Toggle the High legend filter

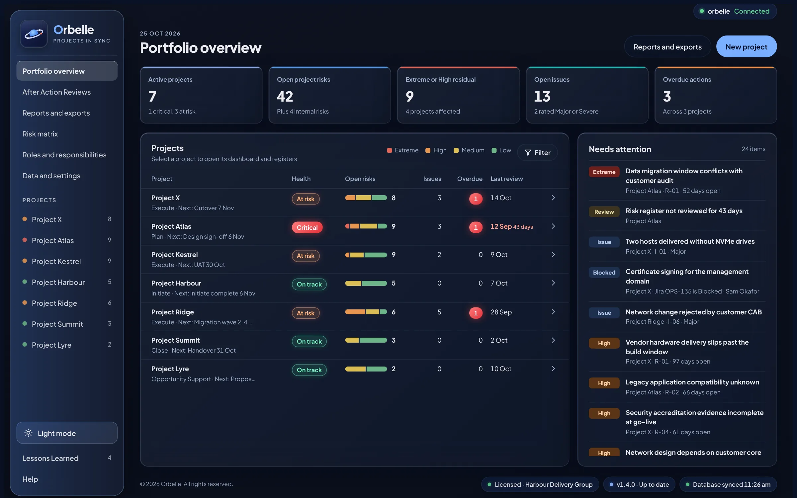pyautogui.click(x=436, y=150)
